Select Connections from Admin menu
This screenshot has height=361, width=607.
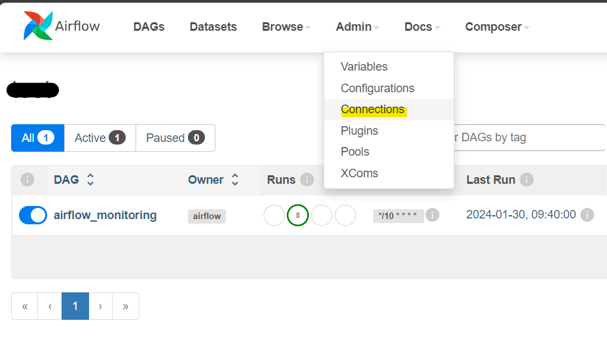[373, 109]
